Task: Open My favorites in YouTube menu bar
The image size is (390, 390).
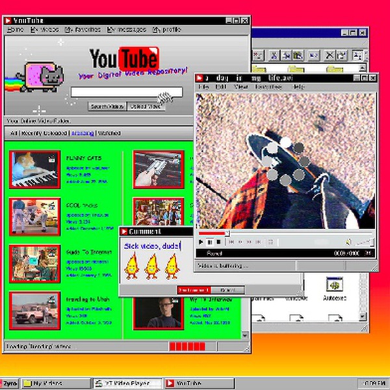Action: pyautogui.click(x=83, y=30)
